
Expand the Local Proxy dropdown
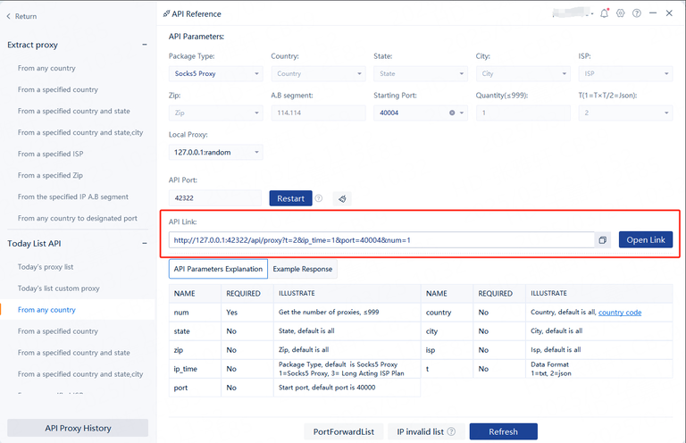(x=215, y=153)
